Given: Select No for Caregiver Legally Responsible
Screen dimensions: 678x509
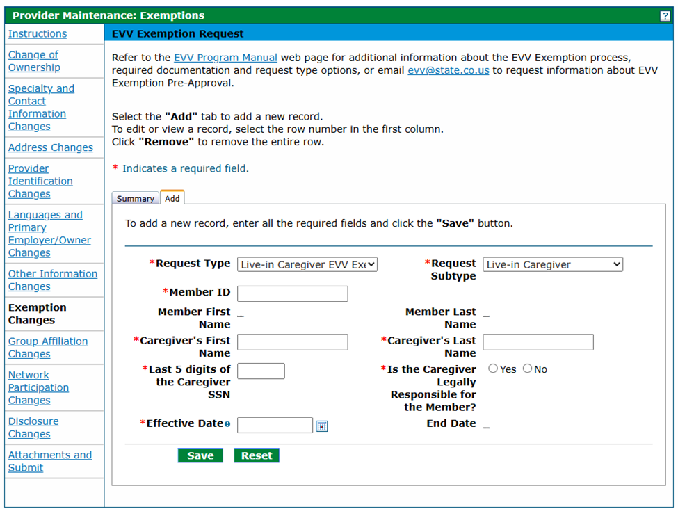Looking at the screenshot, I should [527, 369].
